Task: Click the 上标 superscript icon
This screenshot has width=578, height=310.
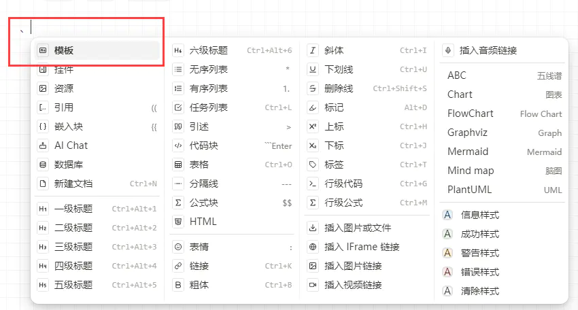Action: point(313,126)
